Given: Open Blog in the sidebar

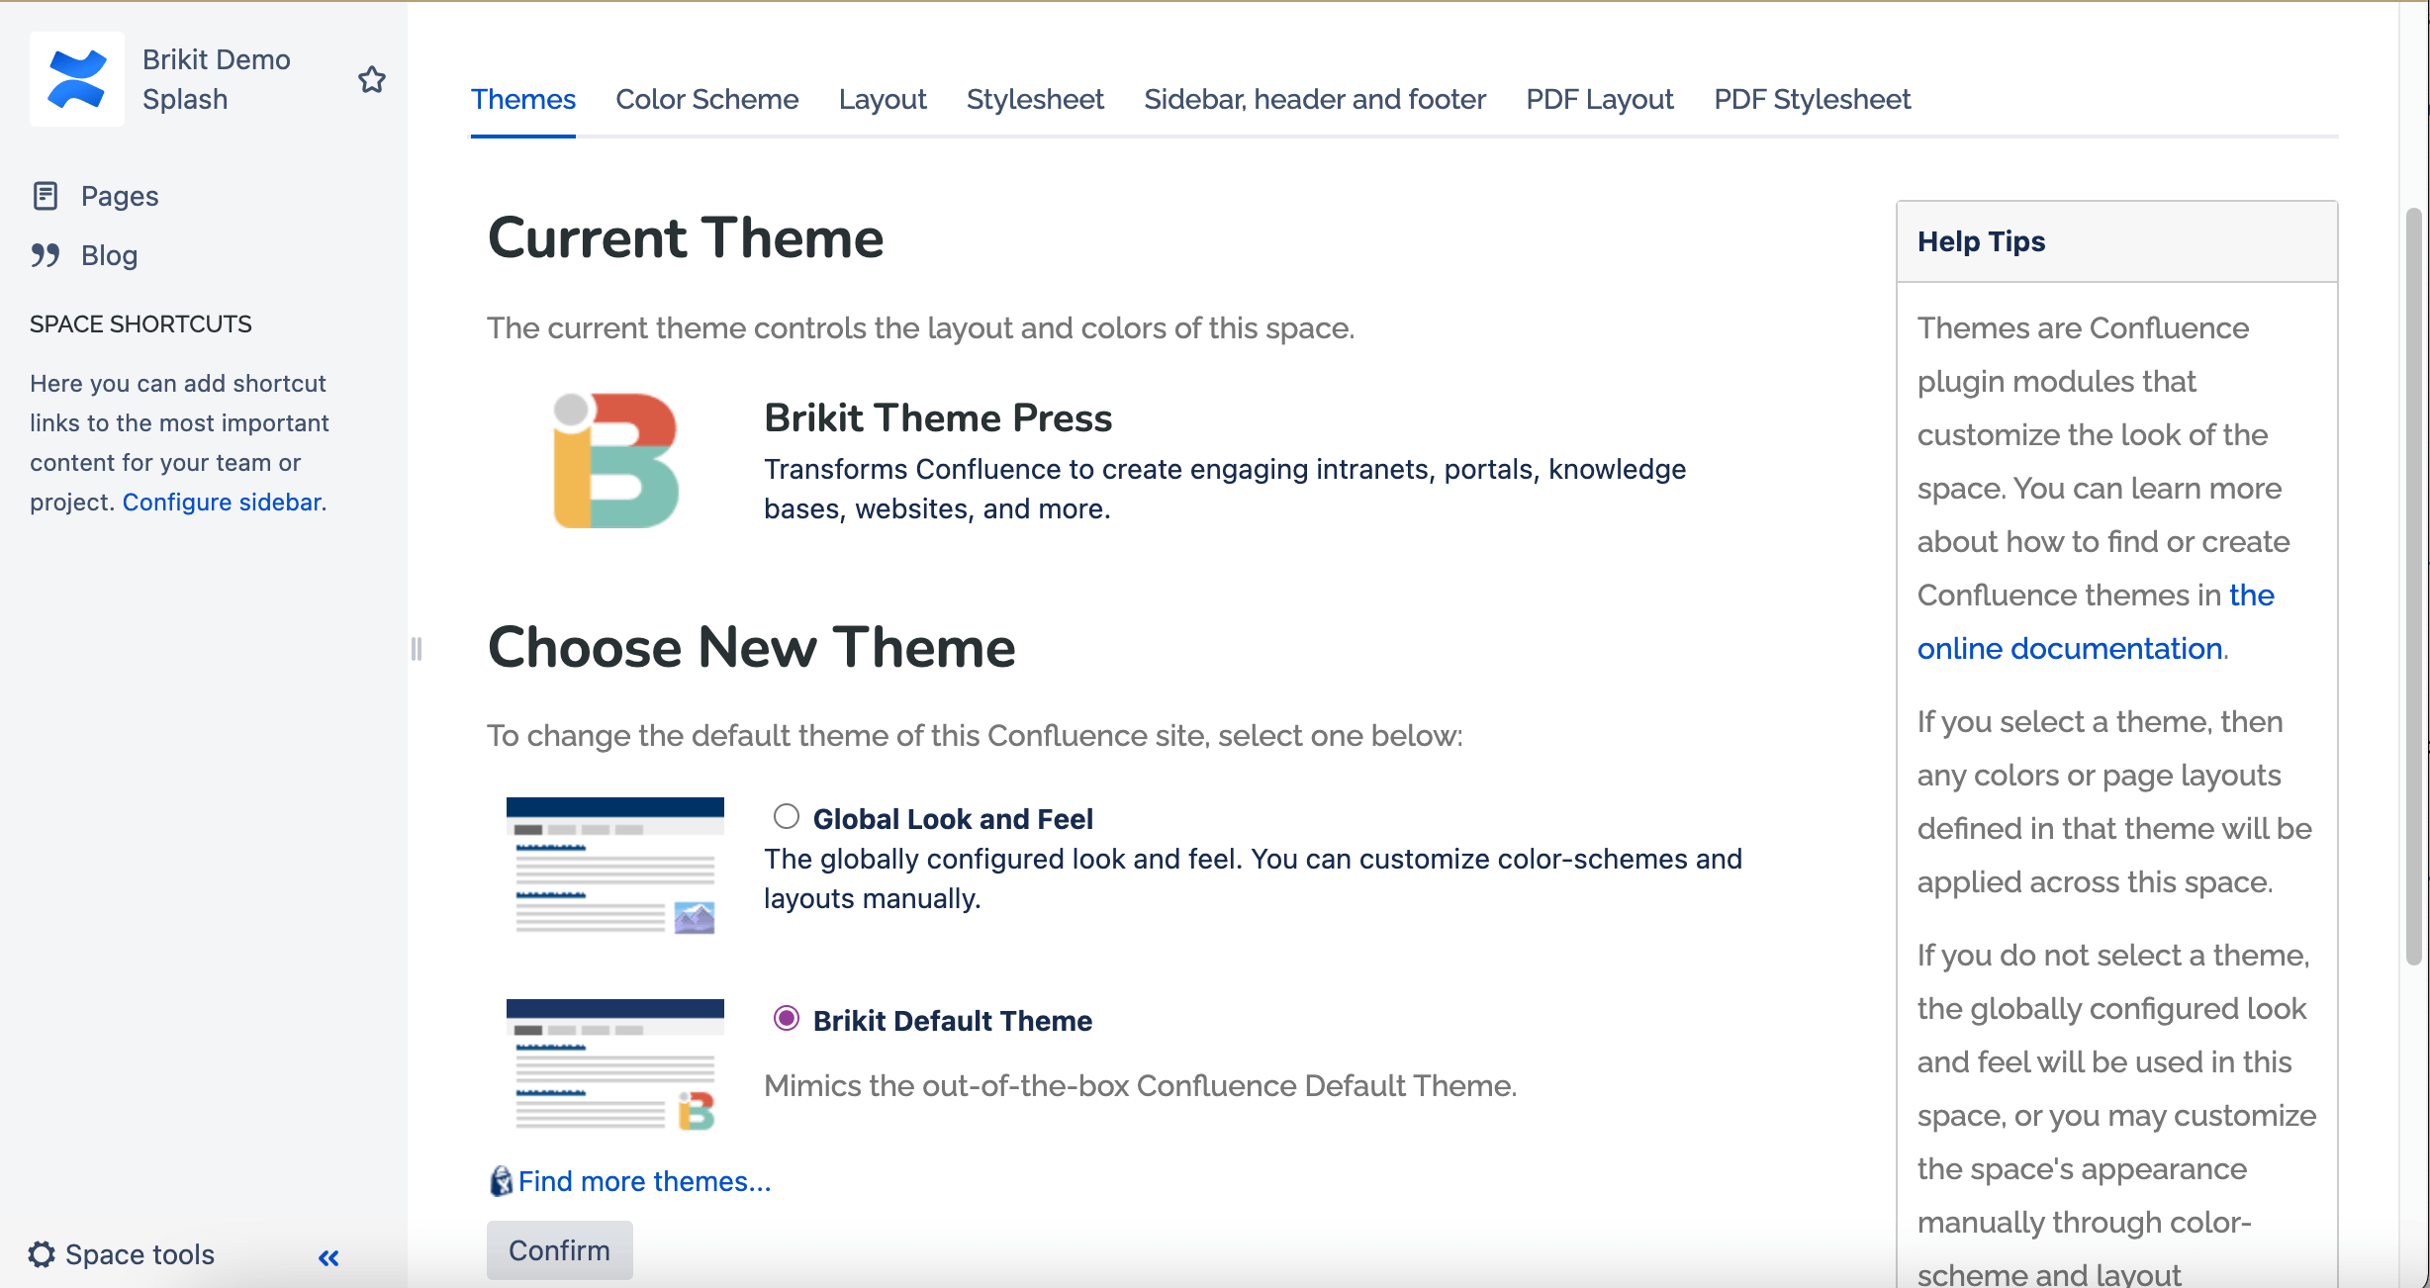Looking at the screenshot, I should [110, 255].
